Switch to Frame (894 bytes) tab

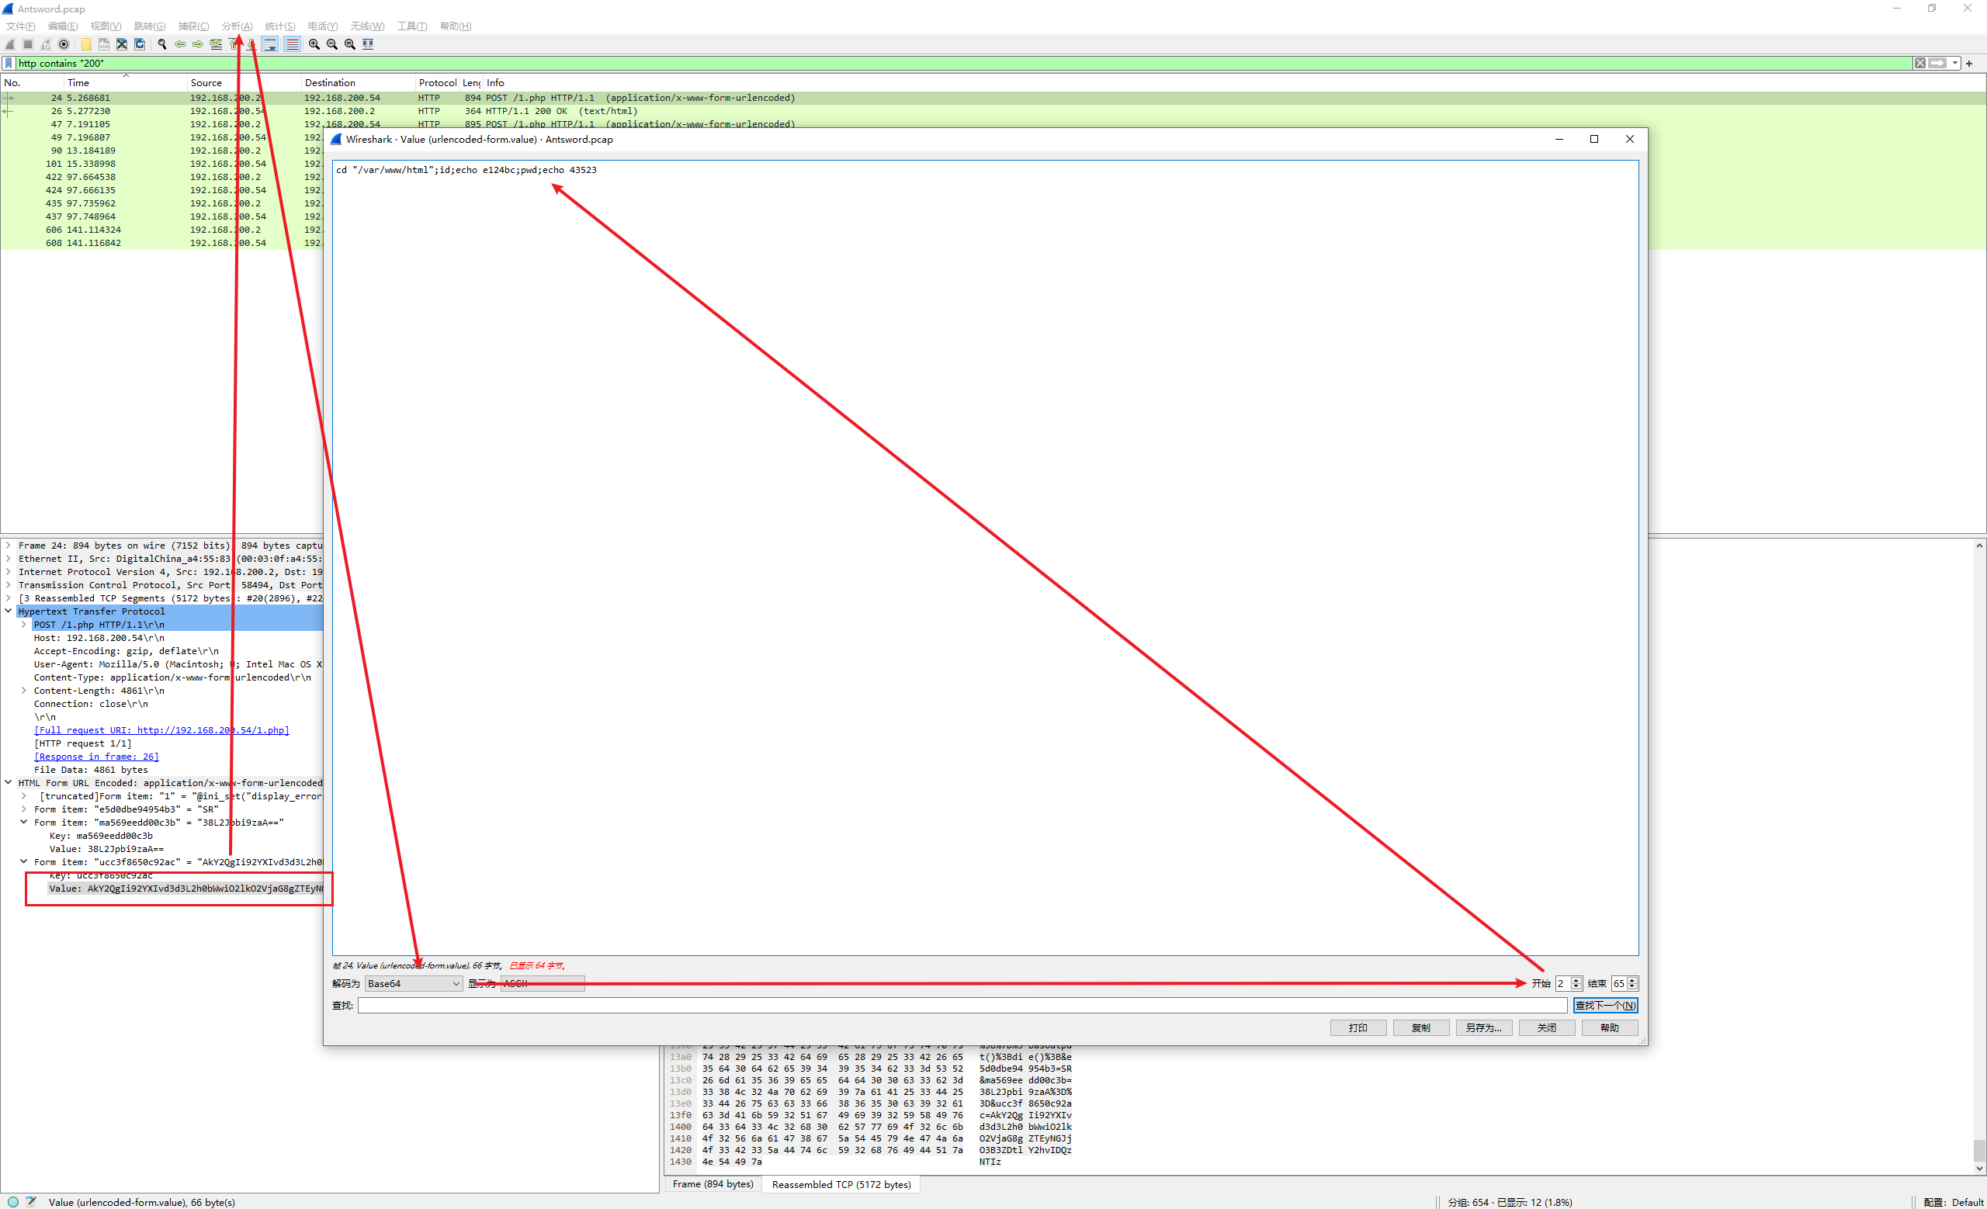(x=713, y=1184)
